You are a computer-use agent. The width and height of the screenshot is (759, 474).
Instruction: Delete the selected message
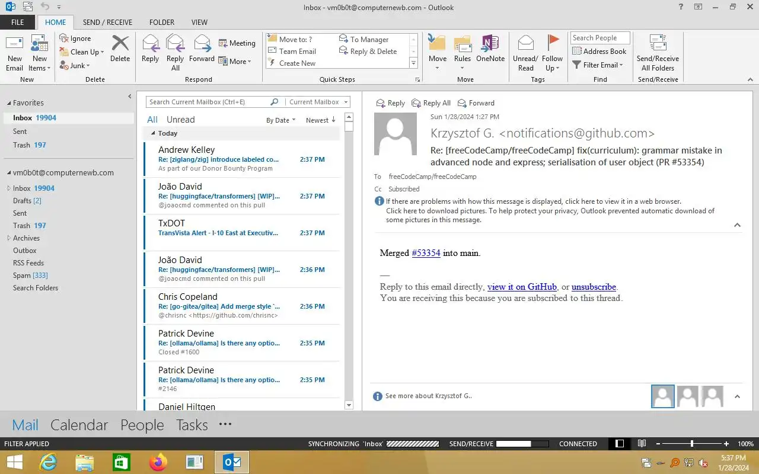click(x=120, y=49)
